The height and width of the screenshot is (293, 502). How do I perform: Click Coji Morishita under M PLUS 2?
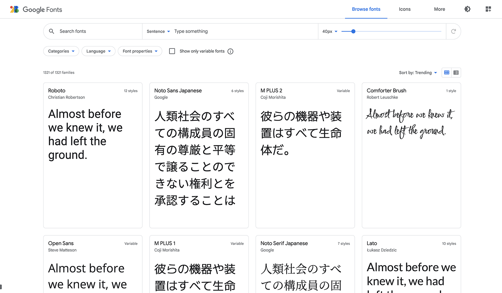273,97
